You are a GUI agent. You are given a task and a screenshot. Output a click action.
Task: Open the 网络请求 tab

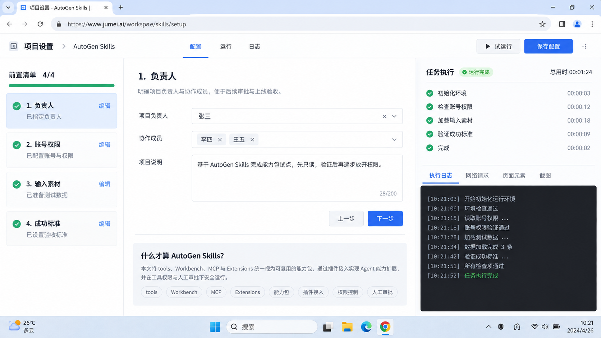click(477, 175)
